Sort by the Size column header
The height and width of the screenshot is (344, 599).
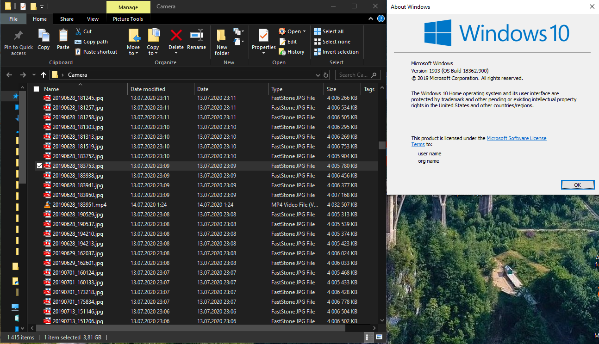click(342, 89)
